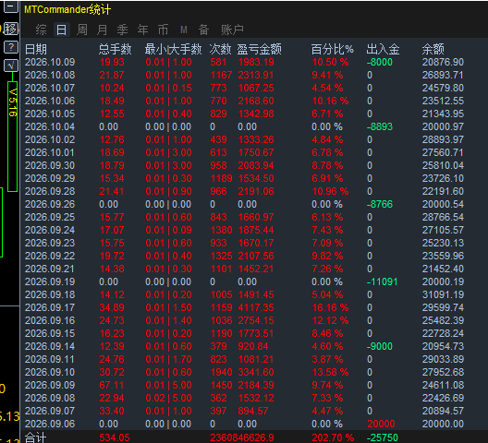Click withdrawal value -8893
The image size is (488, 443).
(379, 126)
